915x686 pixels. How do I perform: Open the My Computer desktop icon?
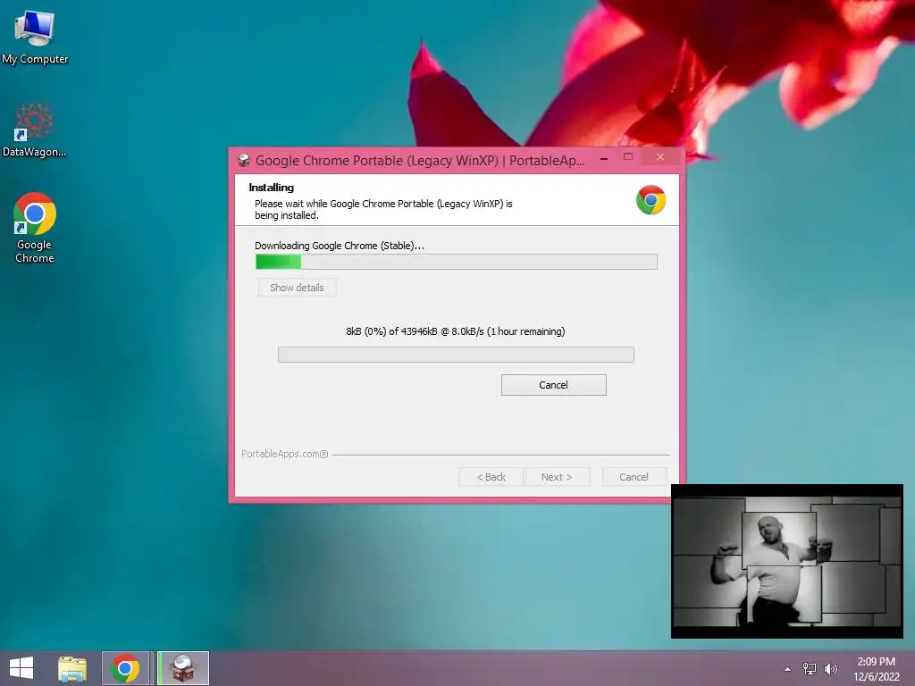pyautogui.click(x=35, y=37)
